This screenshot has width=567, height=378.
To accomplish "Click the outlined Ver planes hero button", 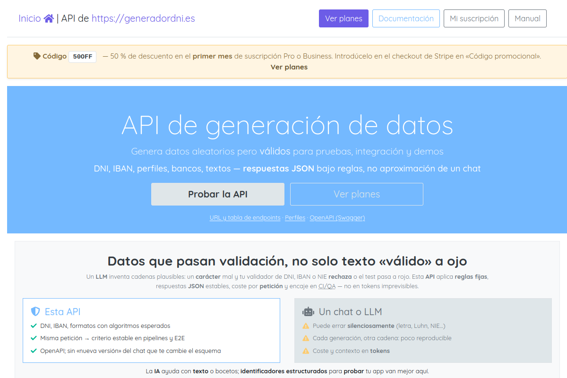I will pyautogui.click(x=357, y=194).
